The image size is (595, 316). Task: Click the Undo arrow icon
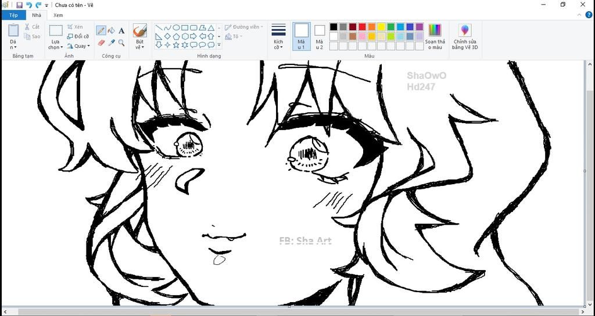28,5
